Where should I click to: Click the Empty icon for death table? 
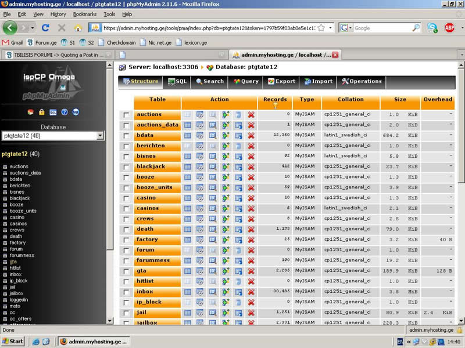pyautogui.click(x=238, y=229)
